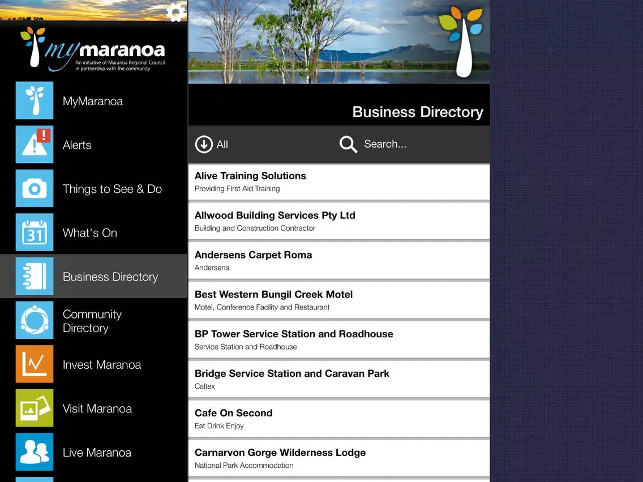Open settings via the gear icon

pos(176,12)
